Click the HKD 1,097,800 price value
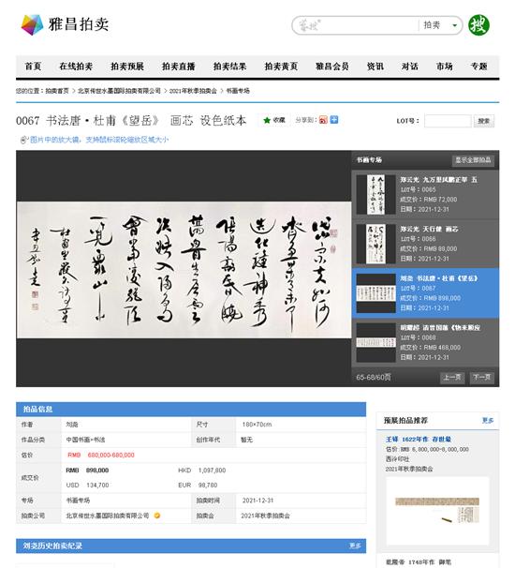The width and height of the screenshot is (515, 568). click(x=202, y=471)
